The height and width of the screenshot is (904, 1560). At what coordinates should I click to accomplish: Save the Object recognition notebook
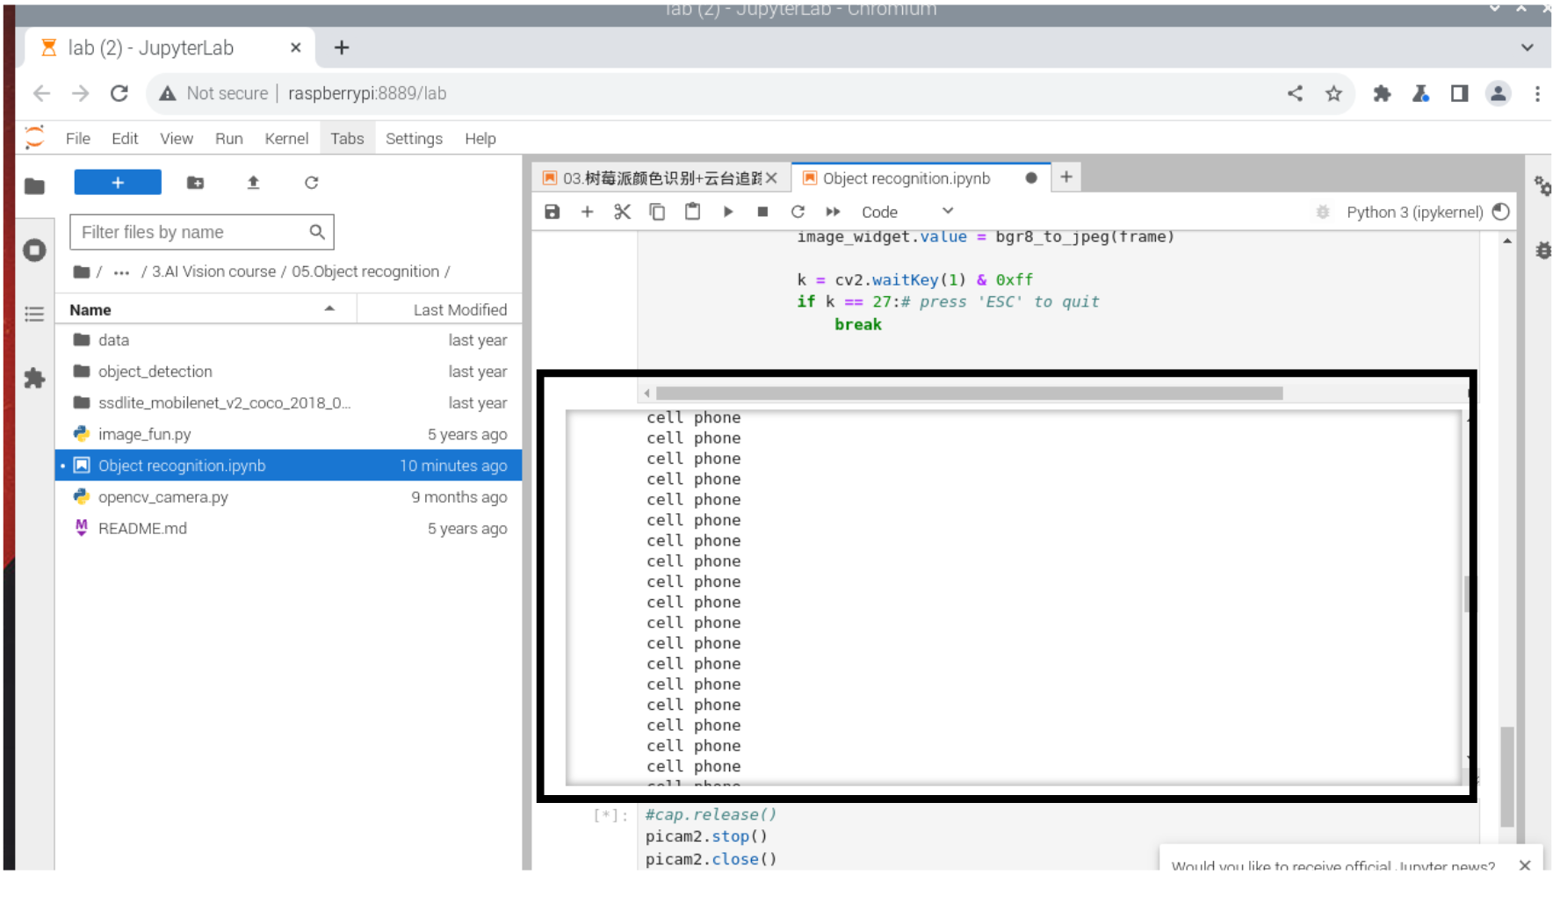click(552, 211)
